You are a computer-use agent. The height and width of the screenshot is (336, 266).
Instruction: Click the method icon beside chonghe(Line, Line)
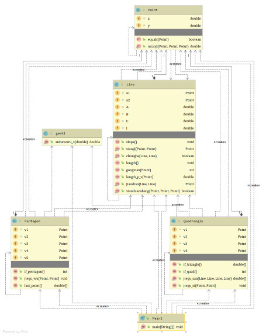click(x=118, y=156)
